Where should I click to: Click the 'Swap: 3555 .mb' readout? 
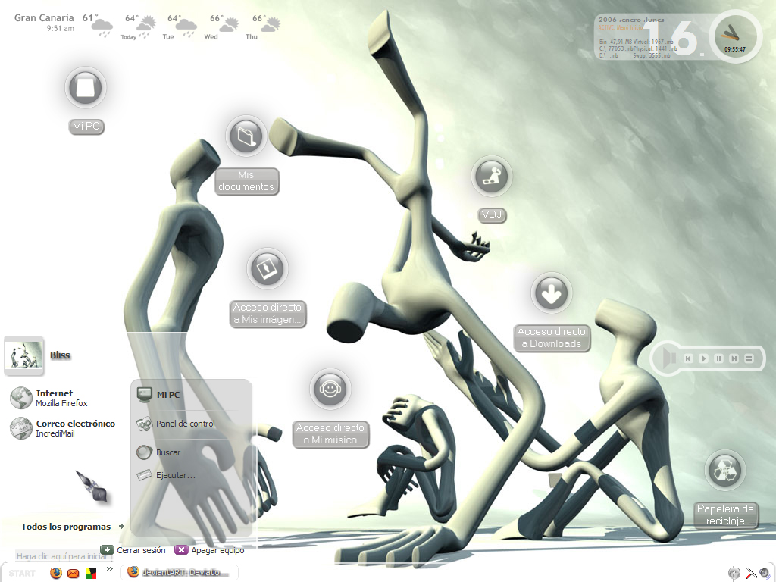click(651, 56)
